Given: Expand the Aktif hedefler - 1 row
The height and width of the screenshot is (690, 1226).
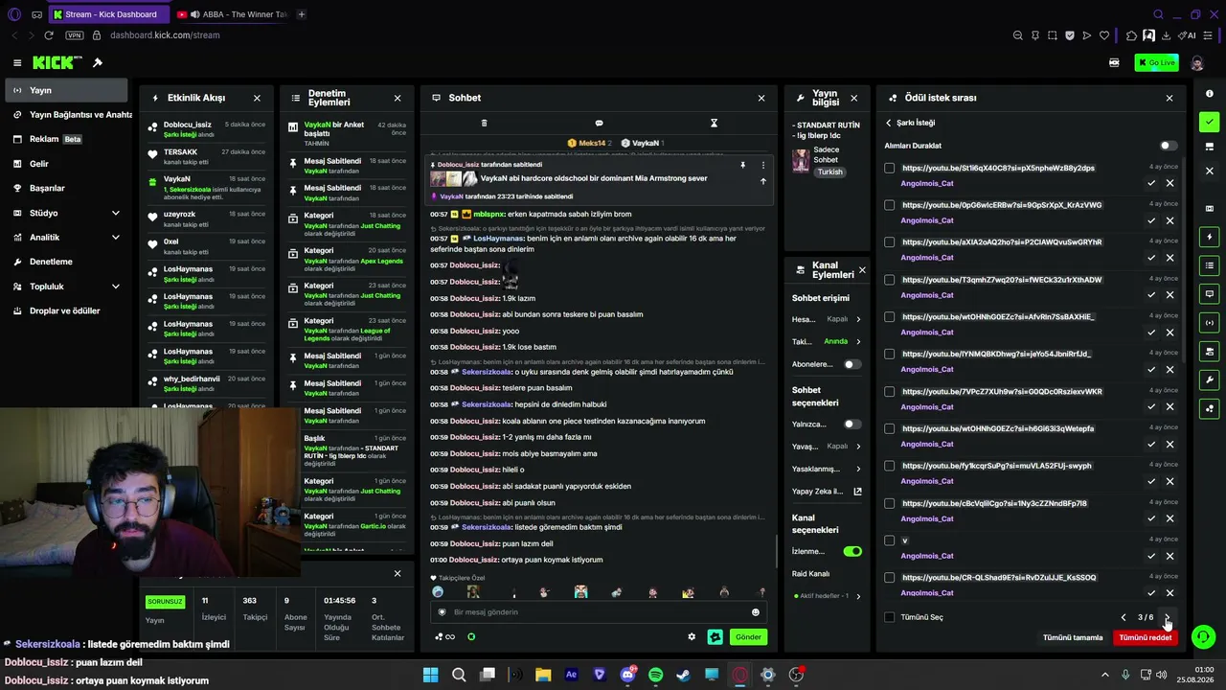Looking at the screenshot, I should pos(827,596).
